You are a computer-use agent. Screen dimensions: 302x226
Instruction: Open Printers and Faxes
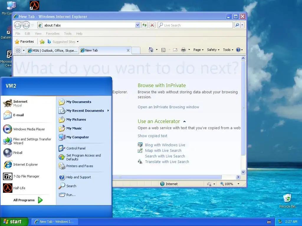click(x=84, y=166)
